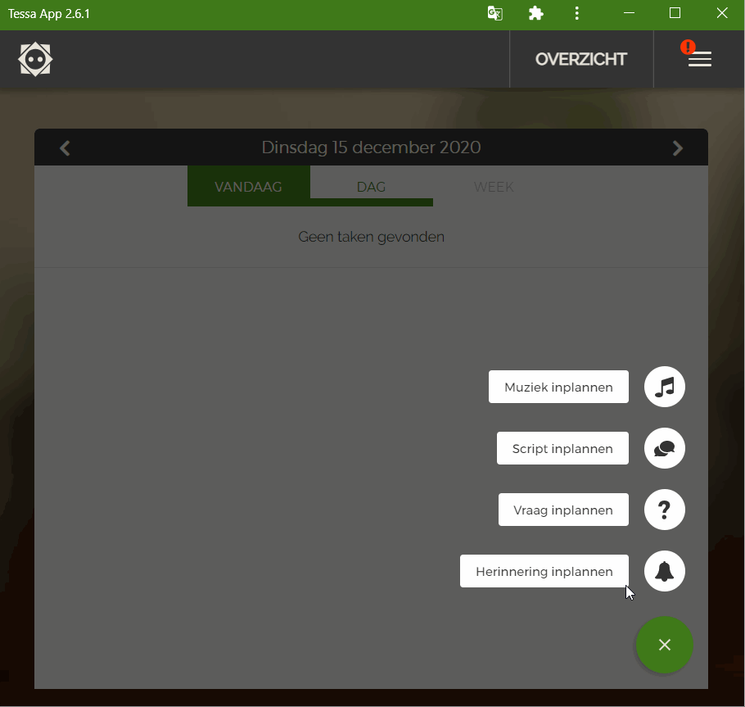Screen dimensions: 745x707
Task: Click the Vraag inplannen label button
Action: 563,510
